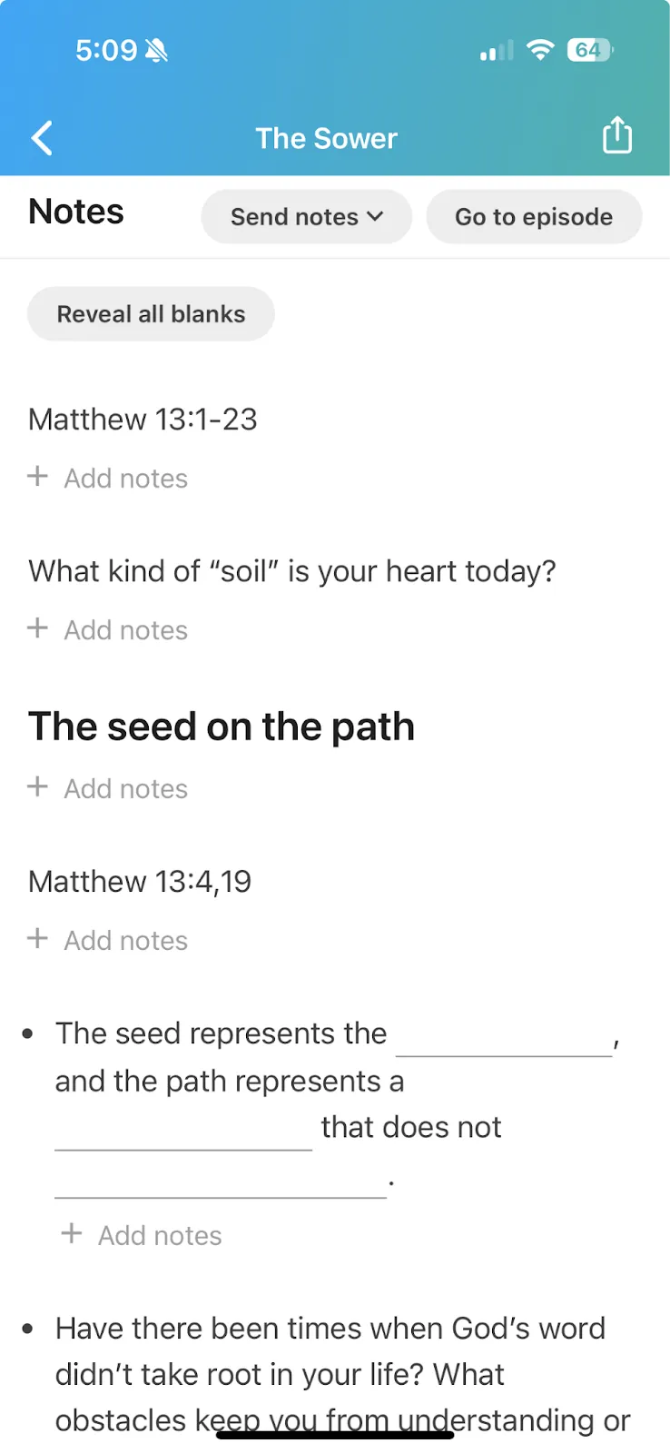
Task: Expand the Send notes chevron arrow
Action: coord(376,217)
